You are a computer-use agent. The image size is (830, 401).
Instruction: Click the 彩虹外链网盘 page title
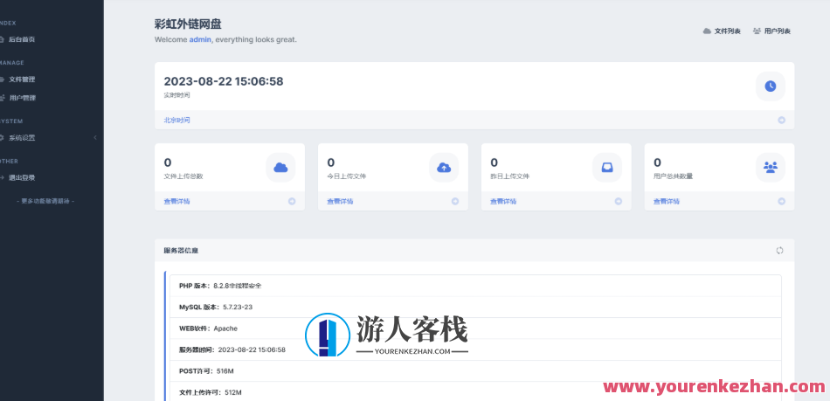tap(188, 24)
